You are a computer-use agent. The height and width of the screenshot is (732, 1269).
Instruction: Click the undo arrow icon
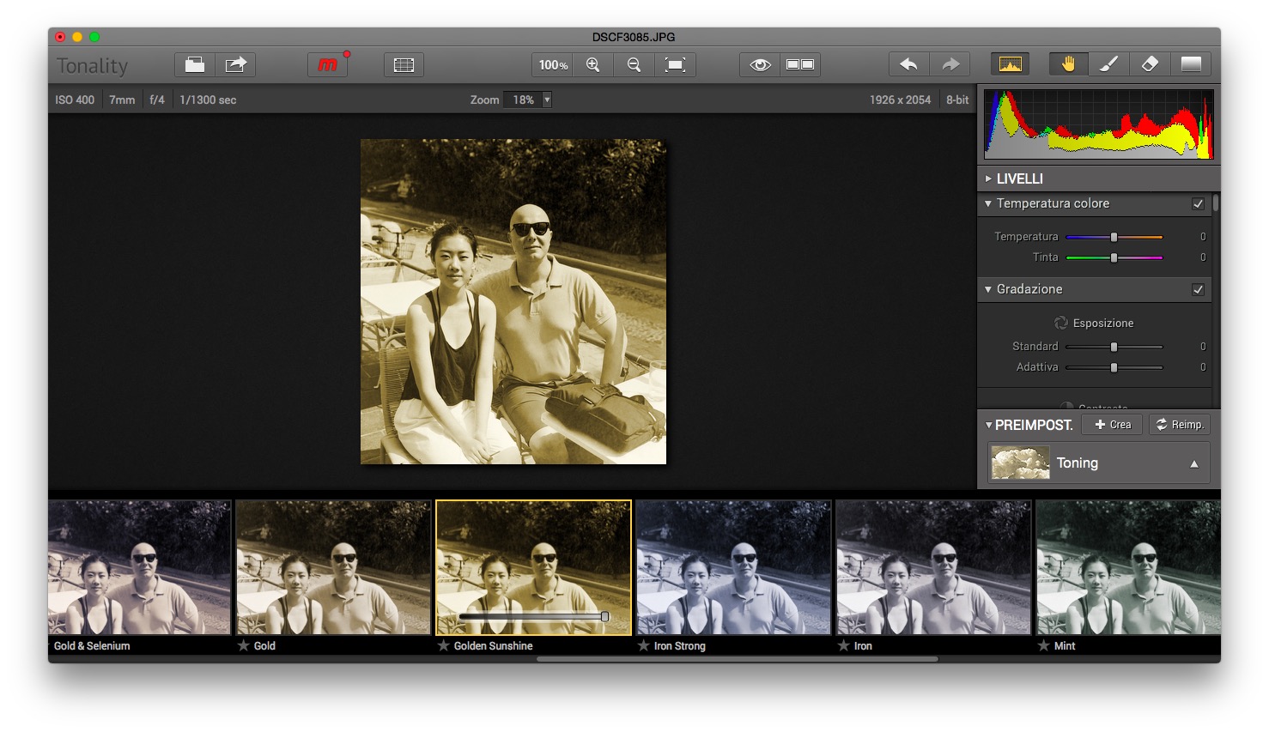(x=908, y=65)
